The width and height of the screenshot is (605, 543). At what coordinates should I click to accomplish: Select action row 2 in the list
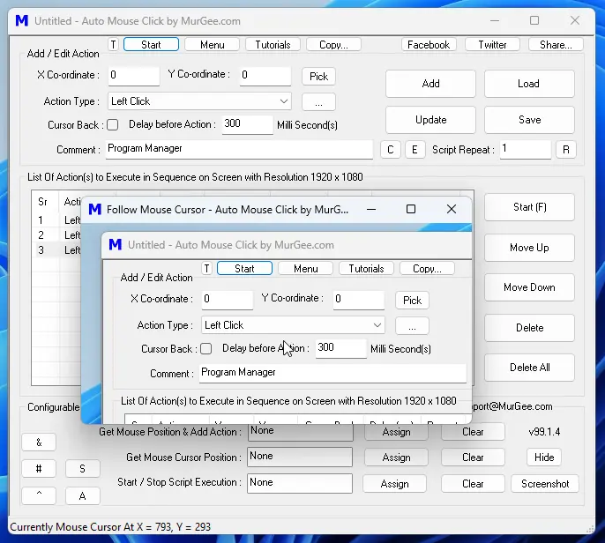coord(57,234)
